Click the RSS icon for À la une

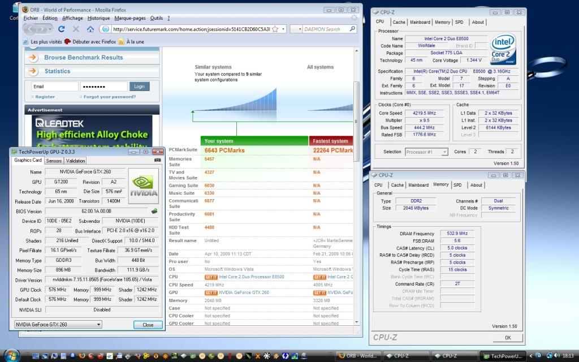pos(121,42)
